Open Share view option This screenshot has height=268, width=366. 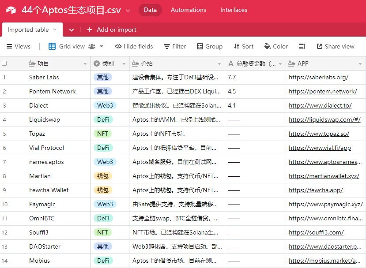(336, 46)
